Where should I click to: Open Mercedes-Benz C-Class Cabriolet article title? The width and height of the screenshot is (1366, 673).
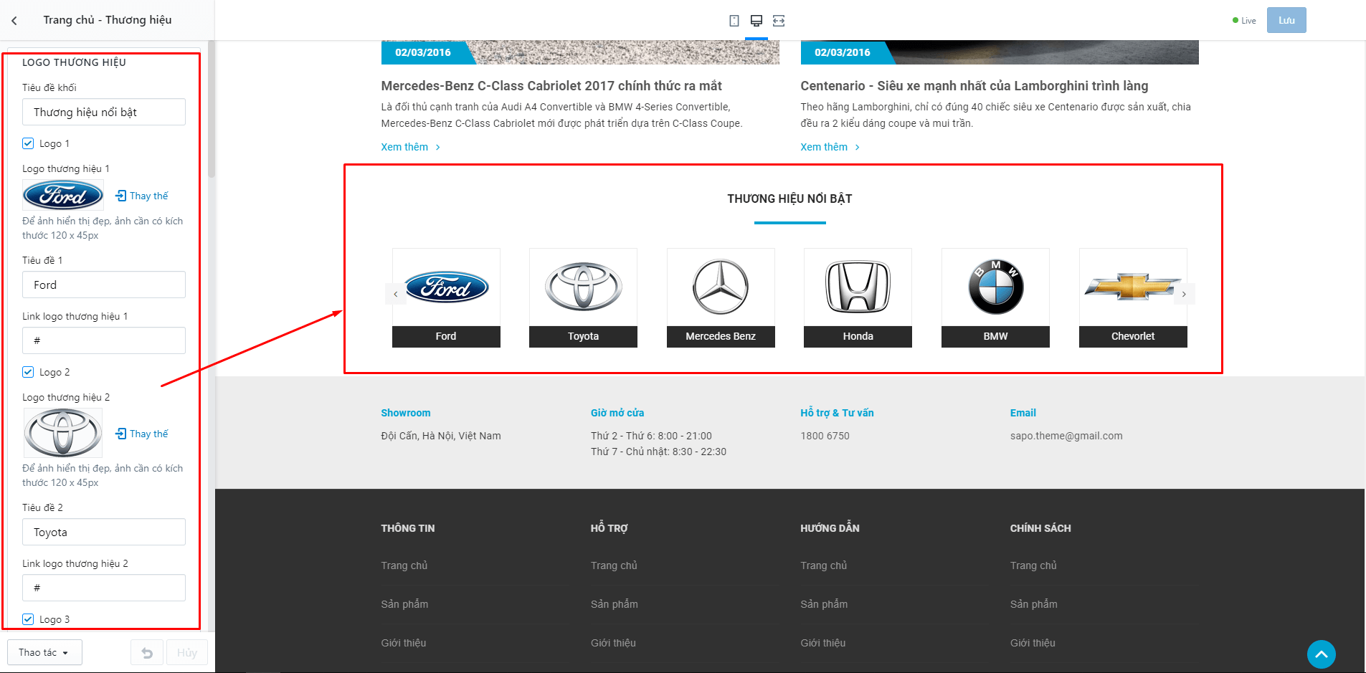pos(551,86)
